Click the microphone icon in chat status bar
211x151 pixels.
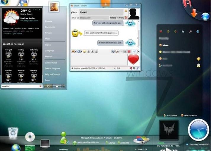click(x=138, y=68)
